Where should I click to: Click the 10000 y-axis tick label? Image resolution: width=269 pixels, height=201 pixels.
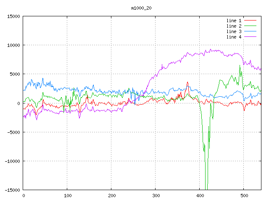click(x=14, y=45)
